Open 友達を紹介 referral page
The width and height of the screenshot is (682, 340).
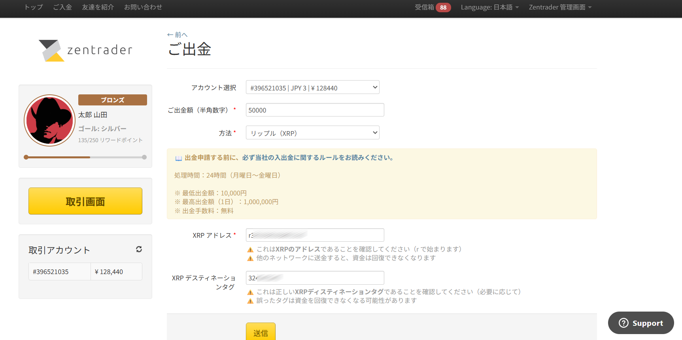click(98, 7)
